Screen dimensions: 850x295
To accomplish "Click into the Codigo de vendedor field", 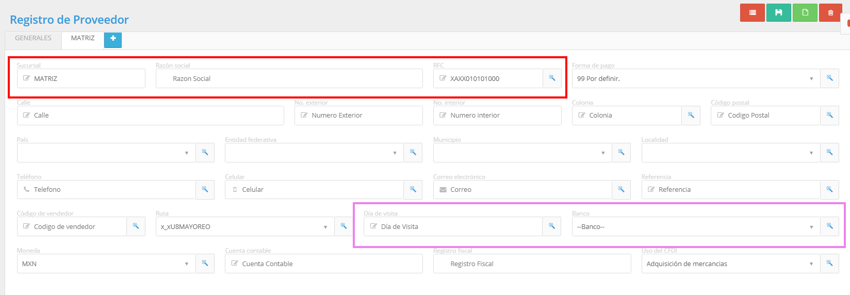I will pyautogui.click(x=72, y=226).
